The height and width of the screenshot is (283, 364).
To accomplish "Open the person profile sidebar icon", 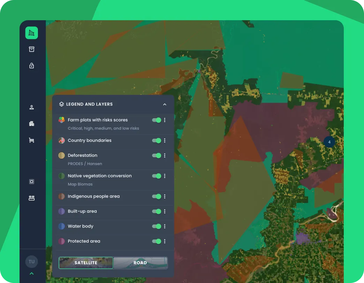I will 32,107.
